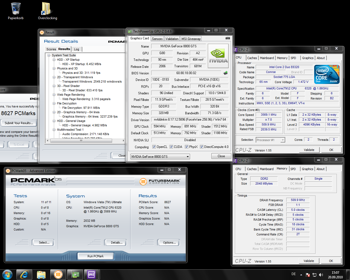Click Submit Your Results button

[19, 123]
